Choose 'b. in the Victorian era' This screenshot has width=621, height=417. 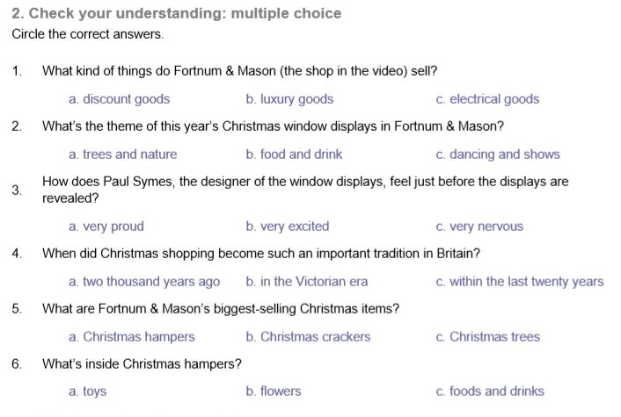click(x=307, y=282)
